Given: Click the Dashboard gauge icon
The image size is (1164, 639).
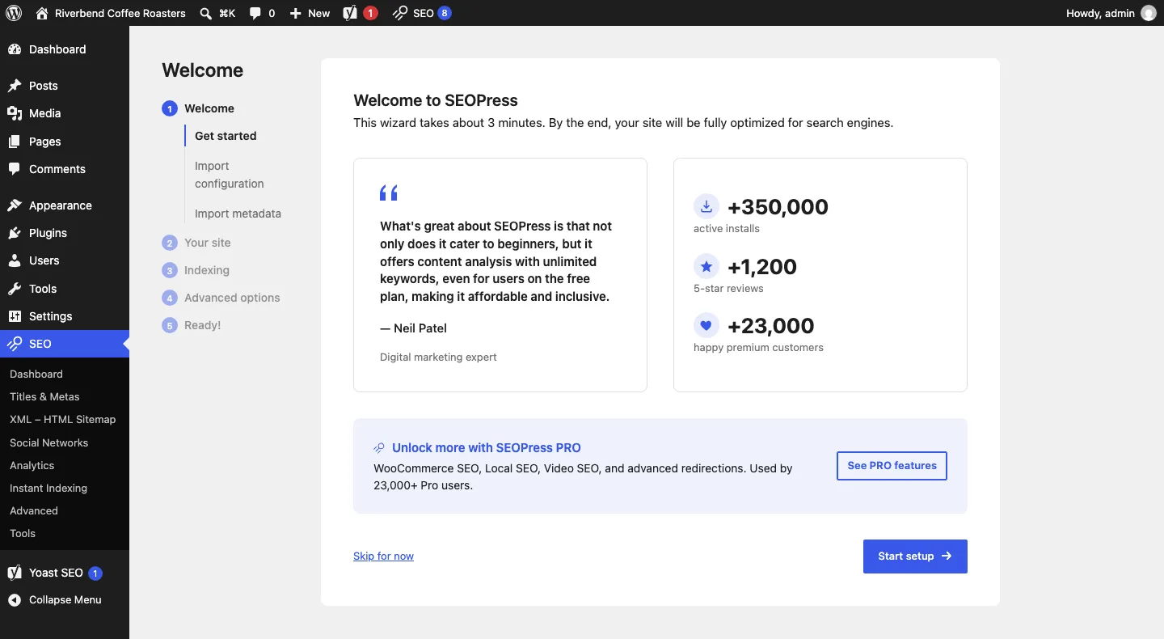Looking at the screenshot, I should 15,49.
